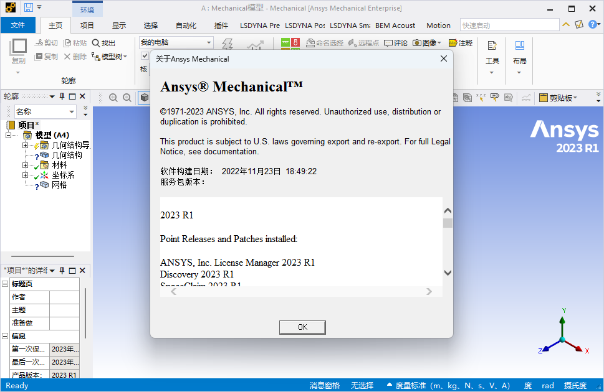The image size is (604, 392).
Task: Open 找出 (find) magnifier tool
Action: pos(103,43)
